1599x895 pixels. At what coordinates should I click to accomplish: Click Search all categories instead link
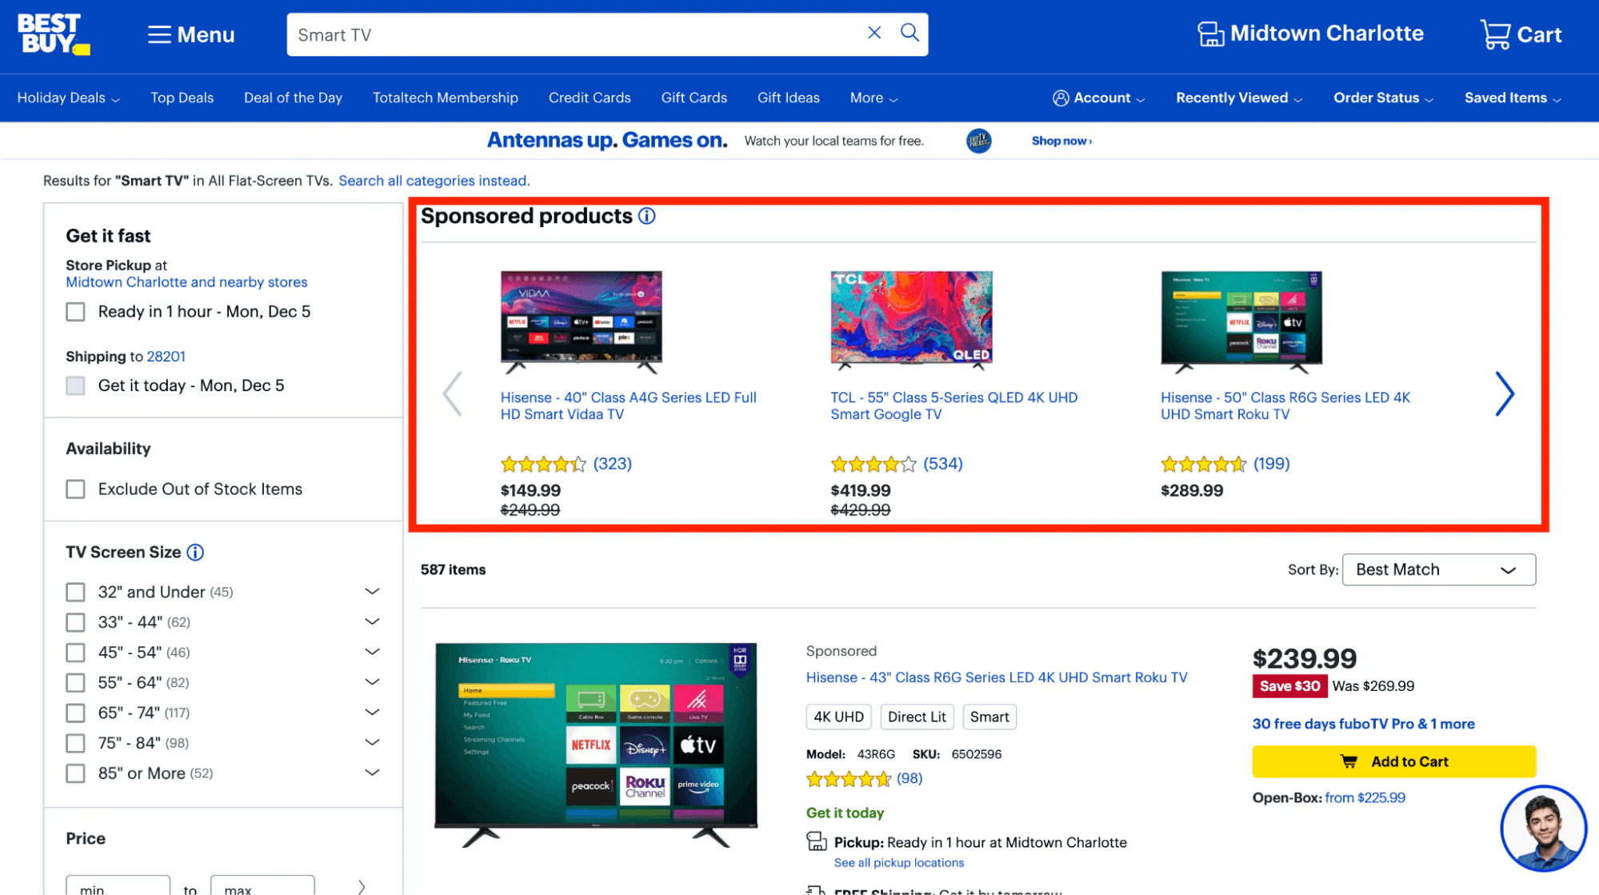tap(434, 181)
